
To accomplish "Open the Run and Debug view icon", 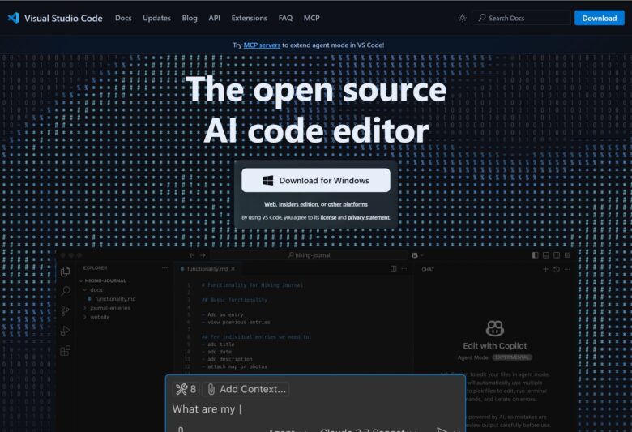I will tap(66, 331).
